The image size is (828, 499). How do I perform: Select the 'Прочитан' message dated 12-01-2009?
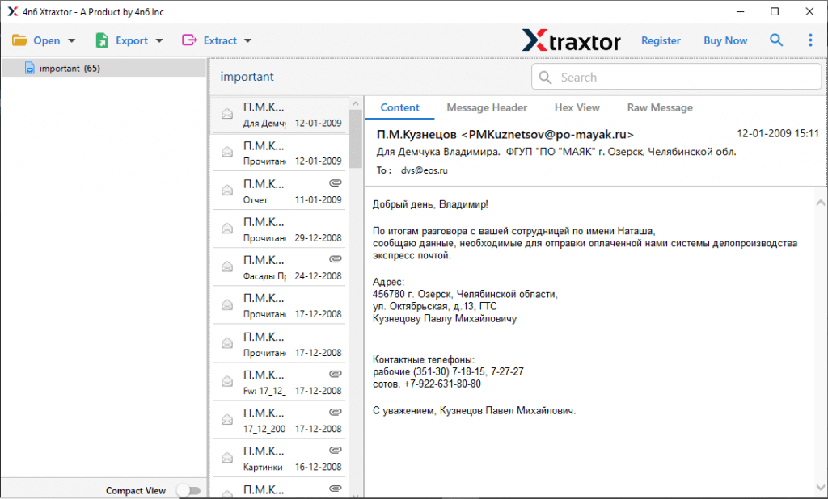tap(280, 153)
